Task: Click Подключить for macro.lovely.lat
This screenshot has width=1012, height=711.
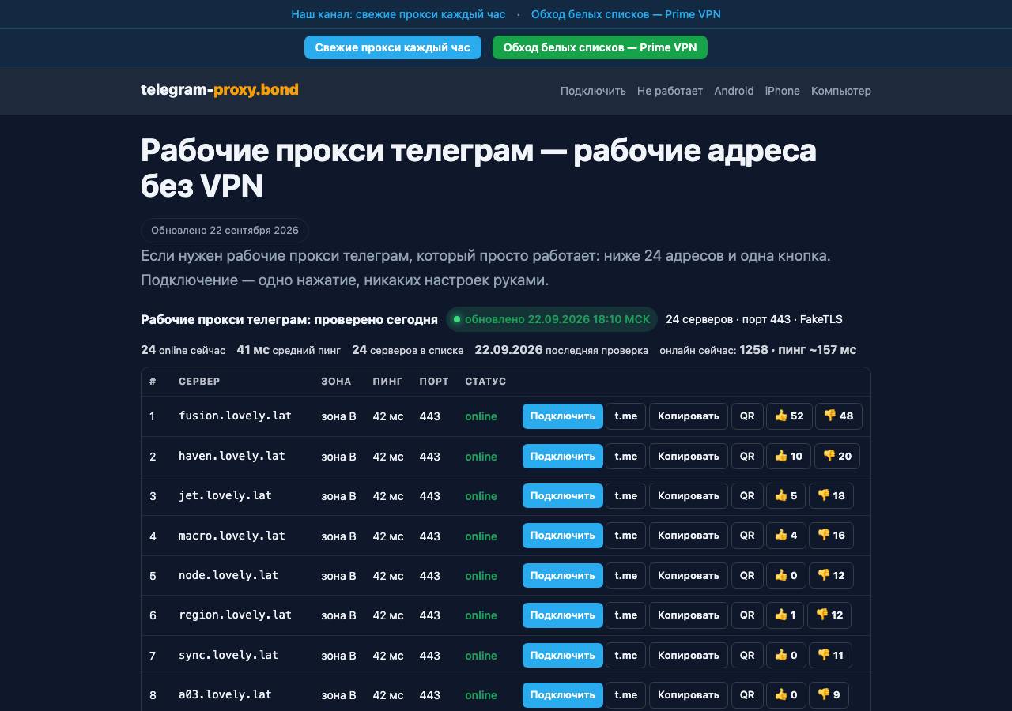Action: click(562, 536)
